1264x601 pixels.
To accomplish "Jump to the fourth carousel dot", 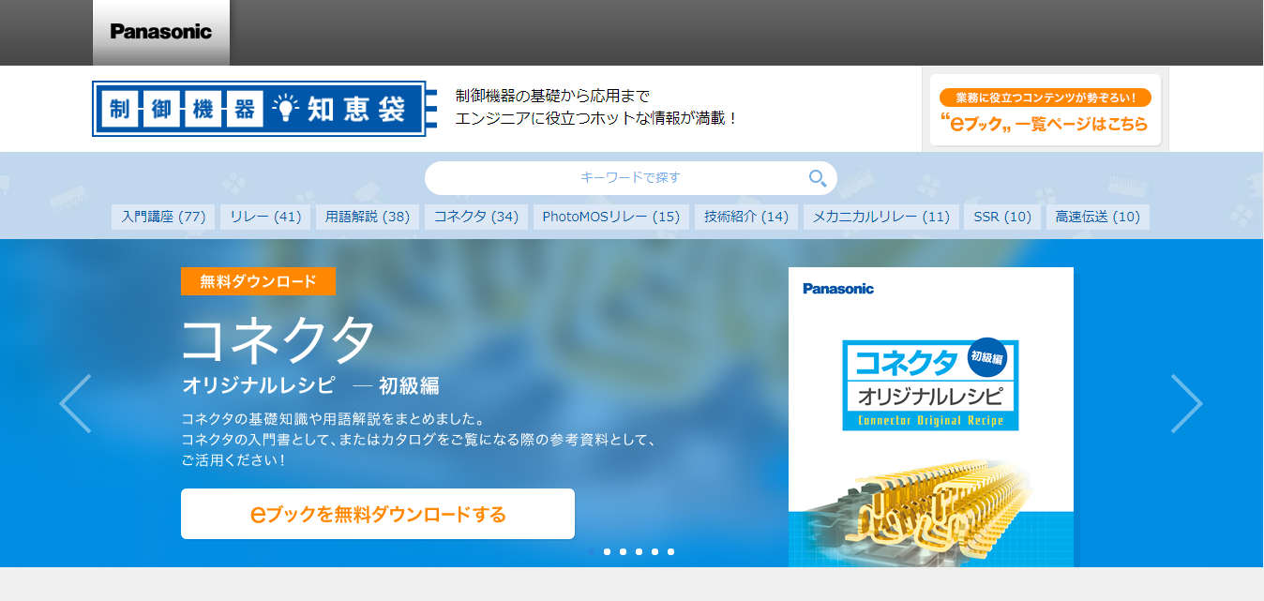I will (x=639, y=551).
